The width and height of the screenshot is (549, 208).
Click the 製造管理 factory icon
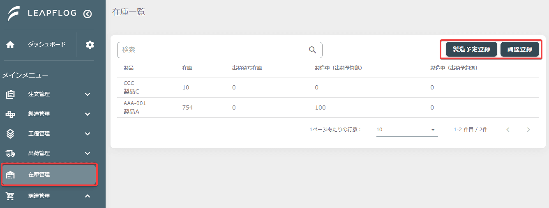pos(10,114)
